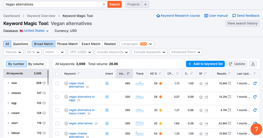Add vegan cheese alternatives via plus circle icon
This screenshot has width=263, height=138.
[66, 133]
